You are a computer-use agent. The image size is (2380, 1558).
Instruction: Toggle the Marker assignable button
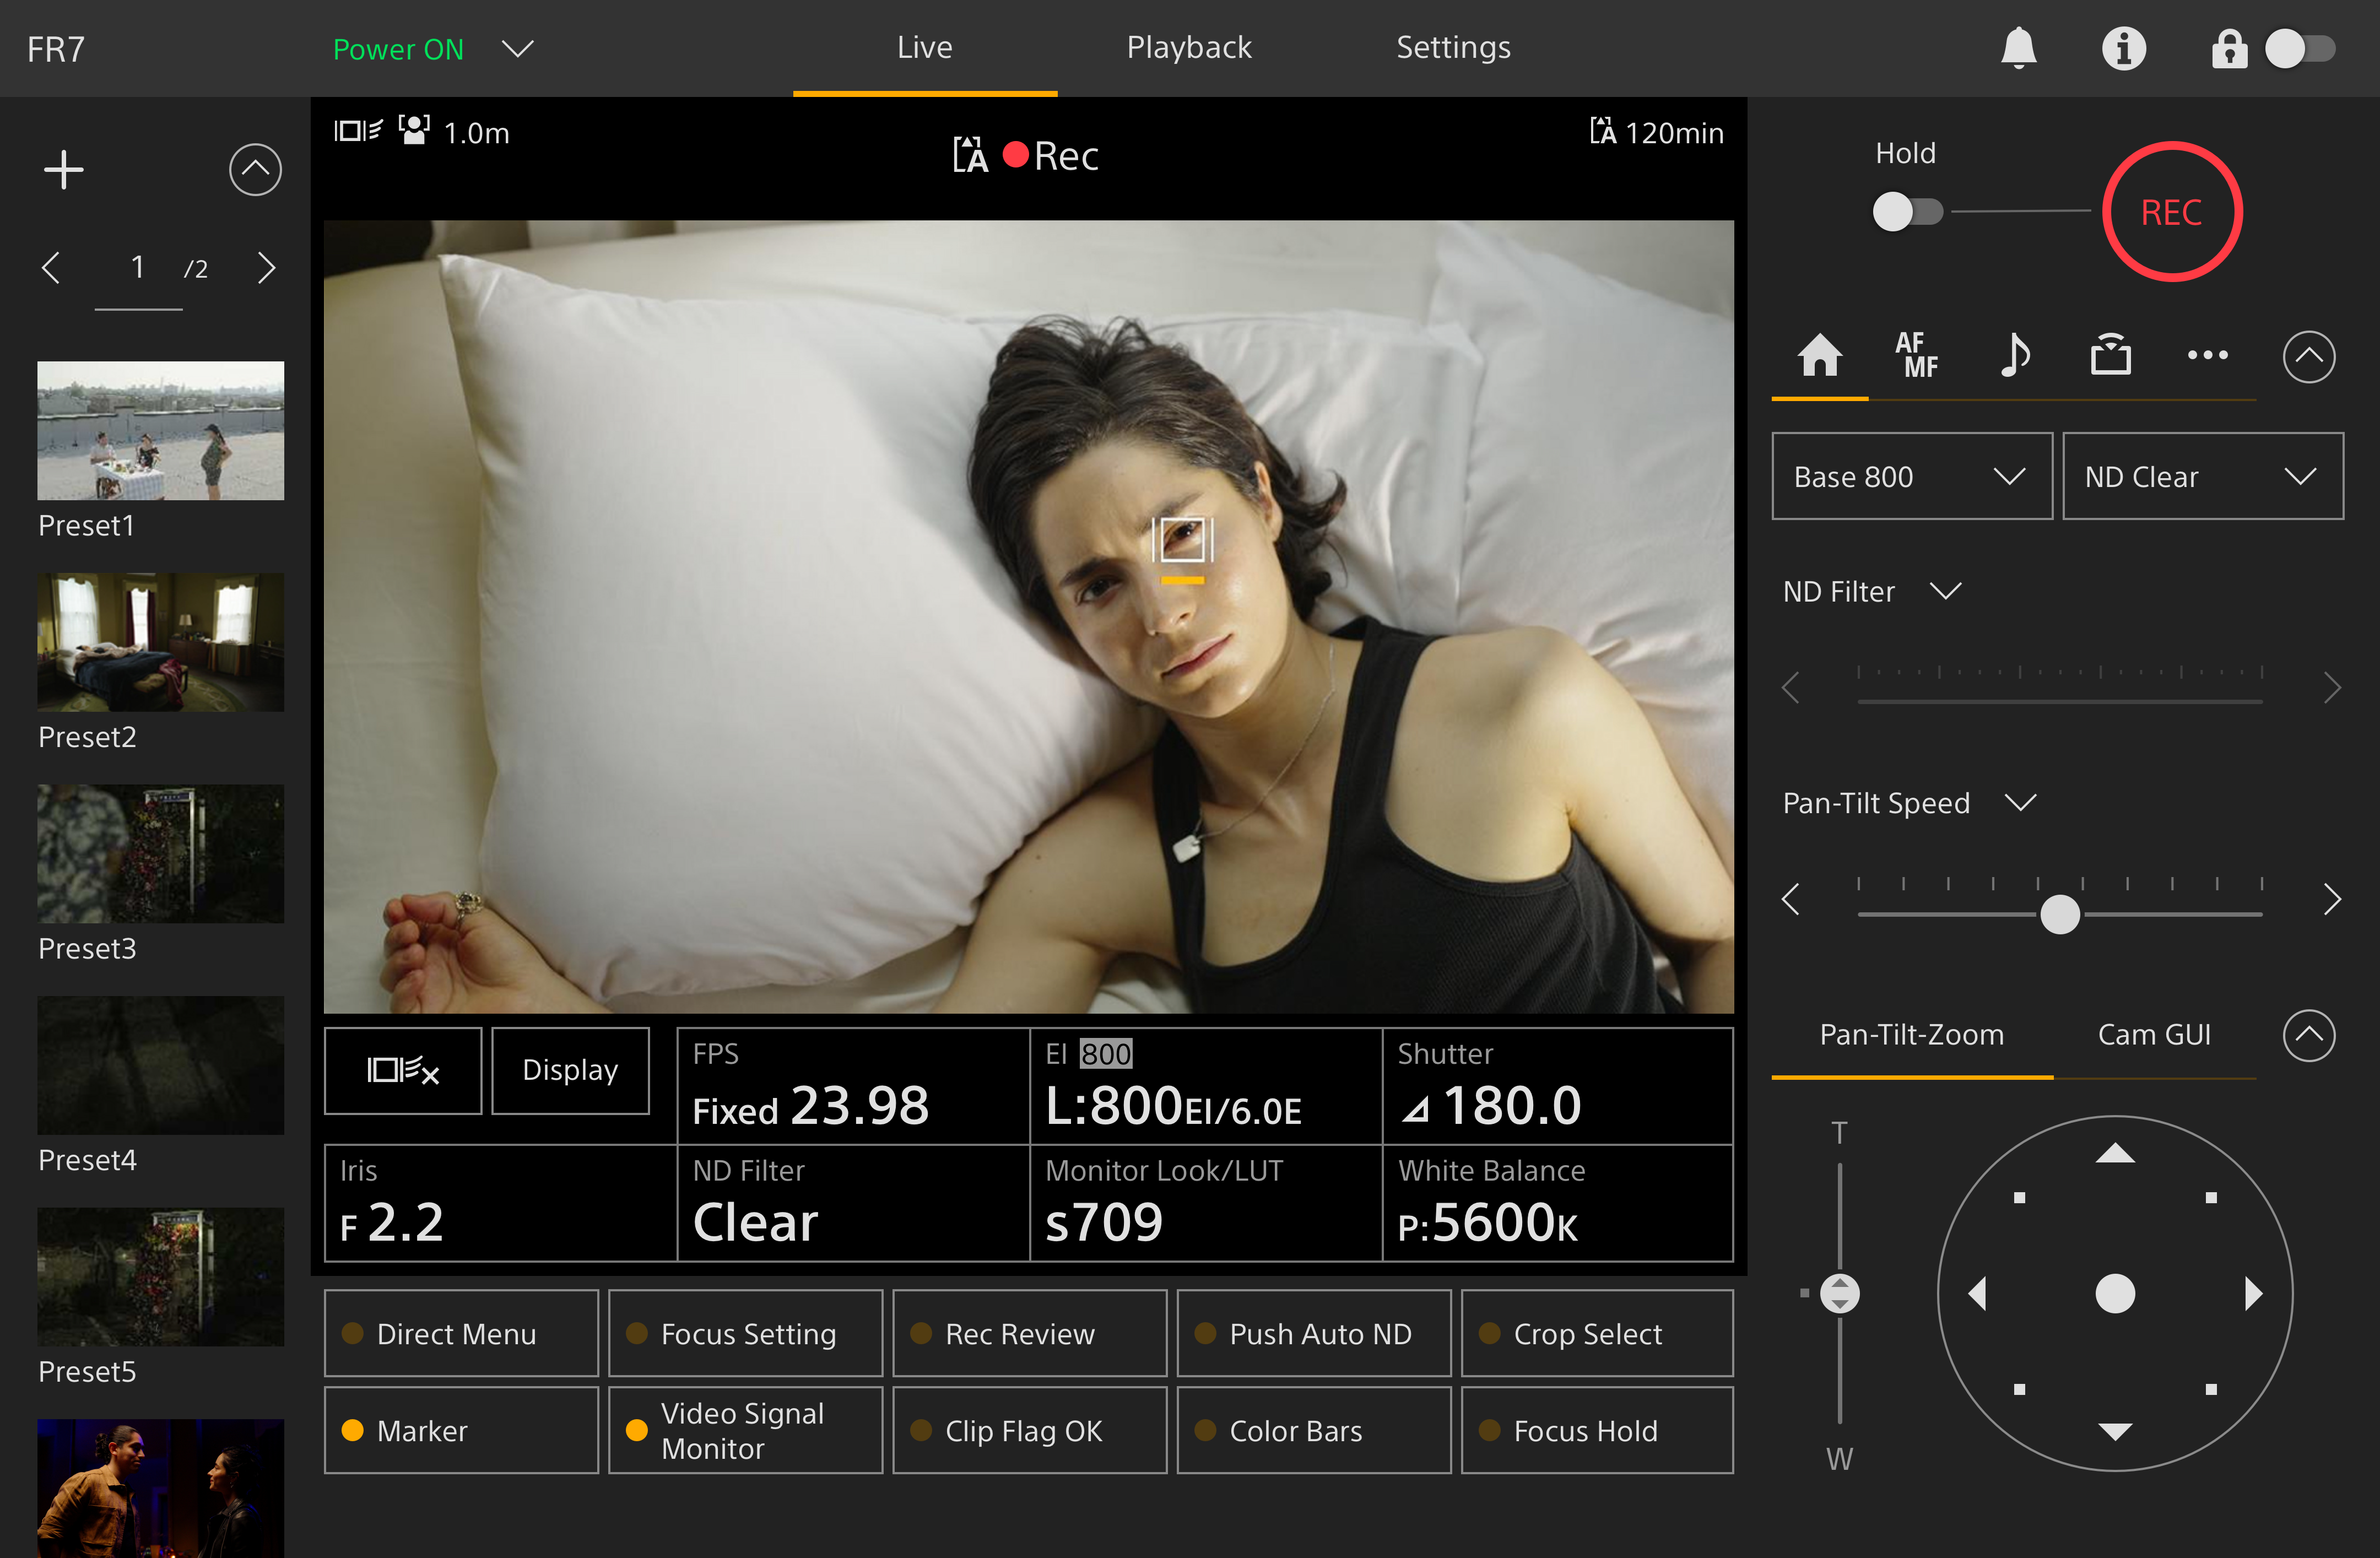461,1430
